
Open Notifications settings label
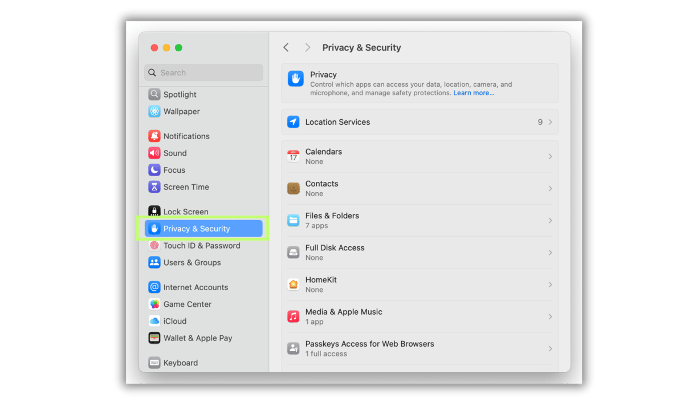186,136
